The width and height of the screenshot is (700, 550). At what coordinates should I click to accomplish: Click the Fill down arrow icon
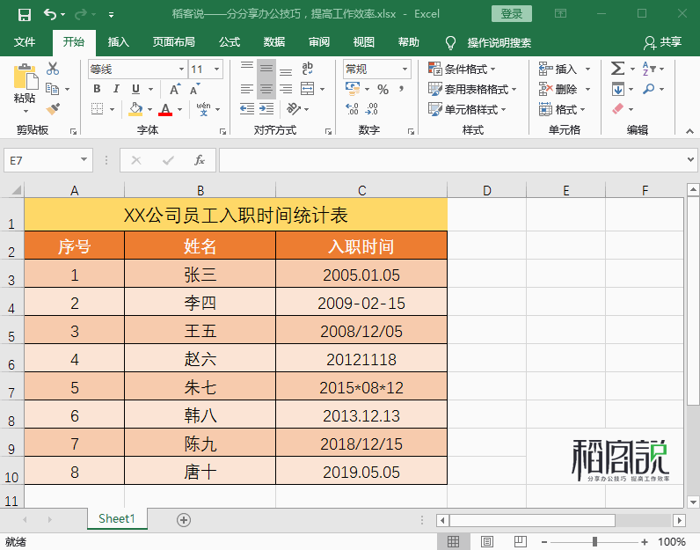[618, 89]
